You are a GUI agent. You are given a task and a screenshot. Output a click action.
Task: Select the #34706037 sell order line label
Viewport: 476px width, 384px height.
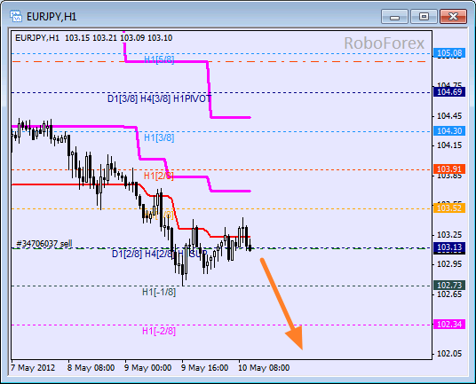click(44, 243)
